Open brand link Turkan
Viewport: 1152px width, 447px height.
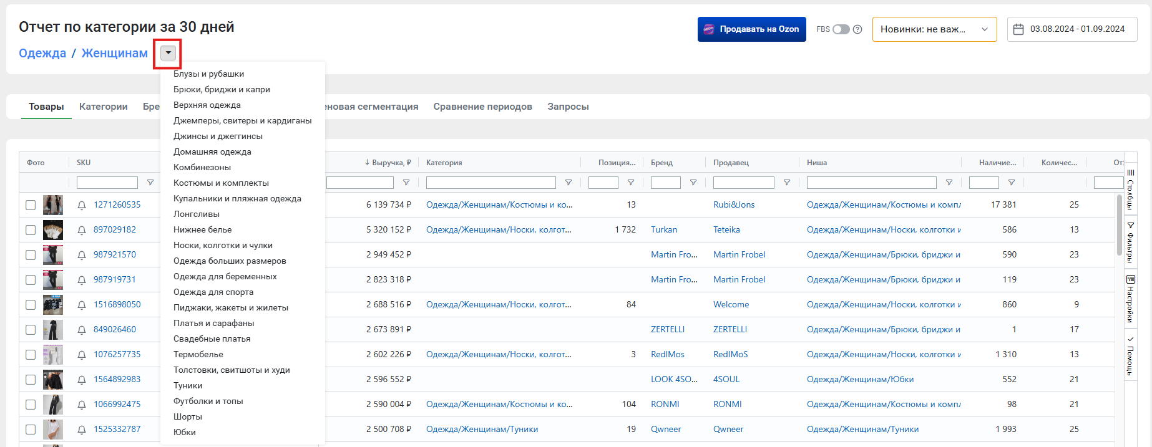click(x=664, y=230)
